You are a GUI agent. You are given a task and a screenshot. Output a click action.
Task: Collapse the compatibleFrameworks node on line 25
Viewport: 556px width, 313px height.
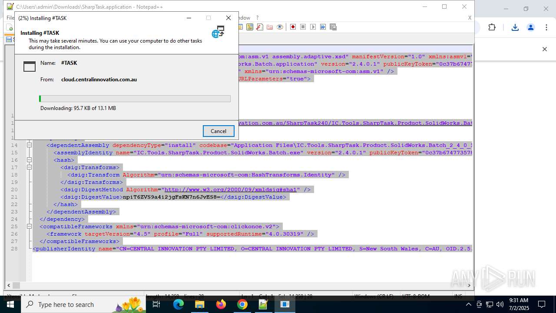point(29,226)
